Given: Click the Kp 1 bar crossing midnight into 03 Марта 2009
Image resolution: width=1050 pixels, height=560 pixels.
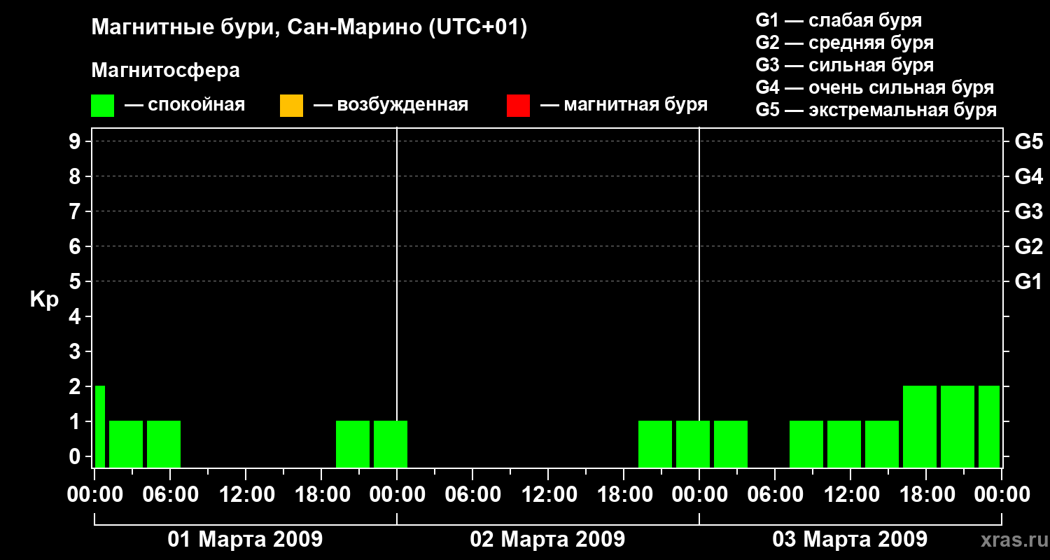Looking at the screenshot, I should pyautogui.click(x=693, y=444).
